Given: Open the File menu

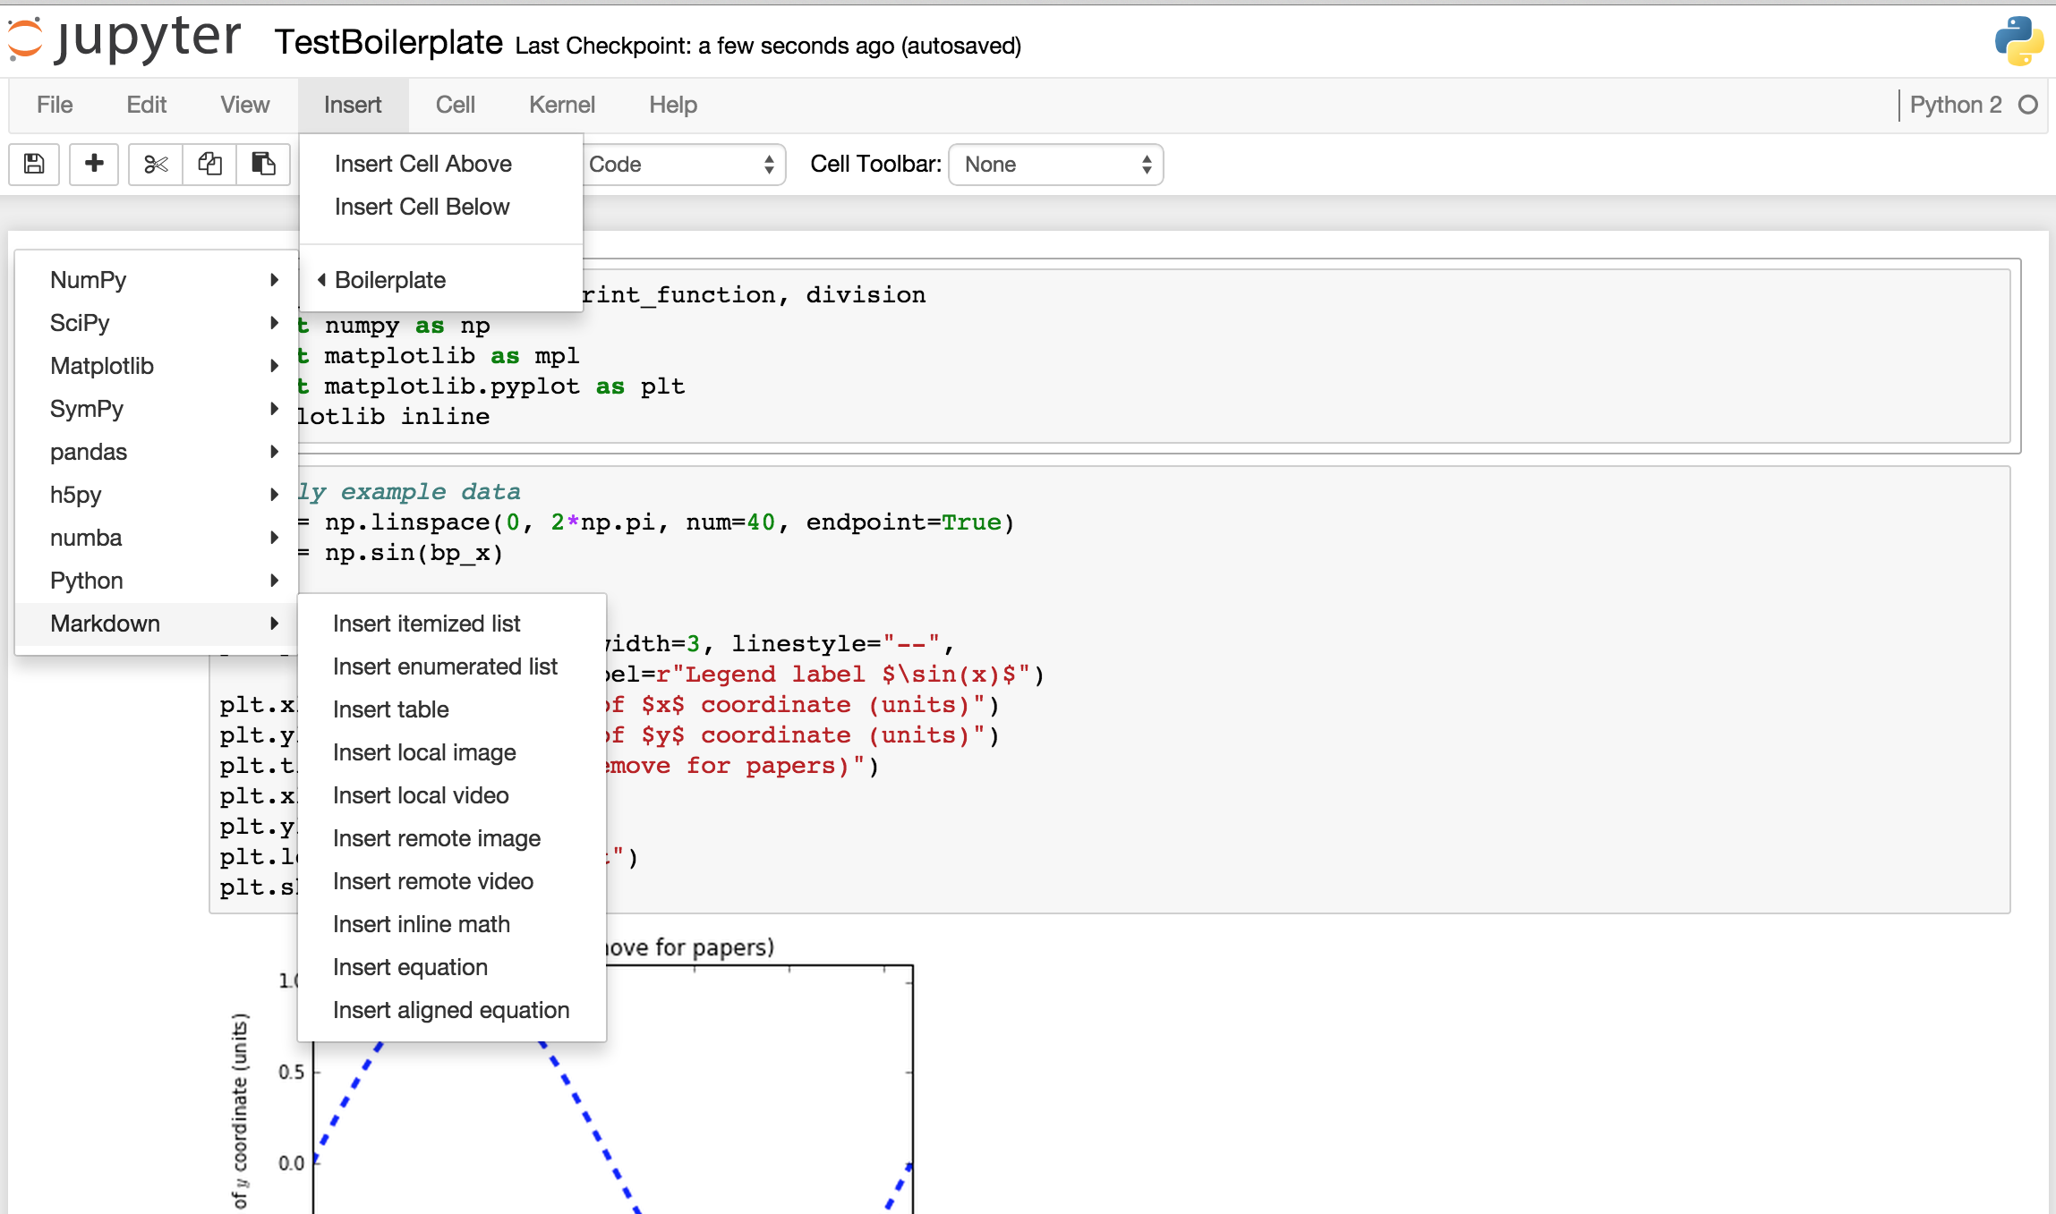Looking at the screenshot, I should pos(55,105).
